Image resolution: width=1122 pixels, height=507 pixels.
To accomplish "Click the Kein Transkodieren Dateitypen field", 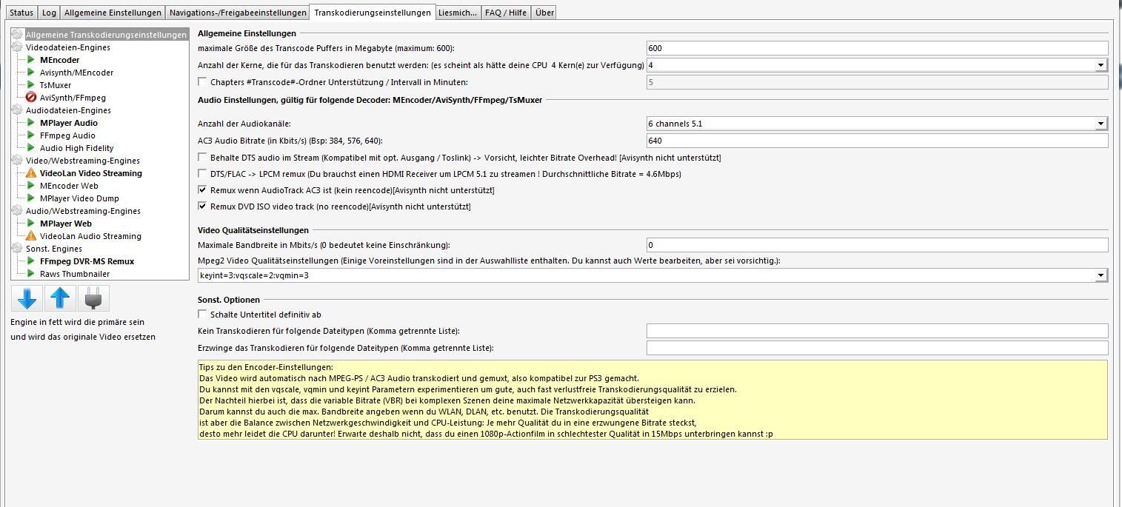I will click(877, 331).
